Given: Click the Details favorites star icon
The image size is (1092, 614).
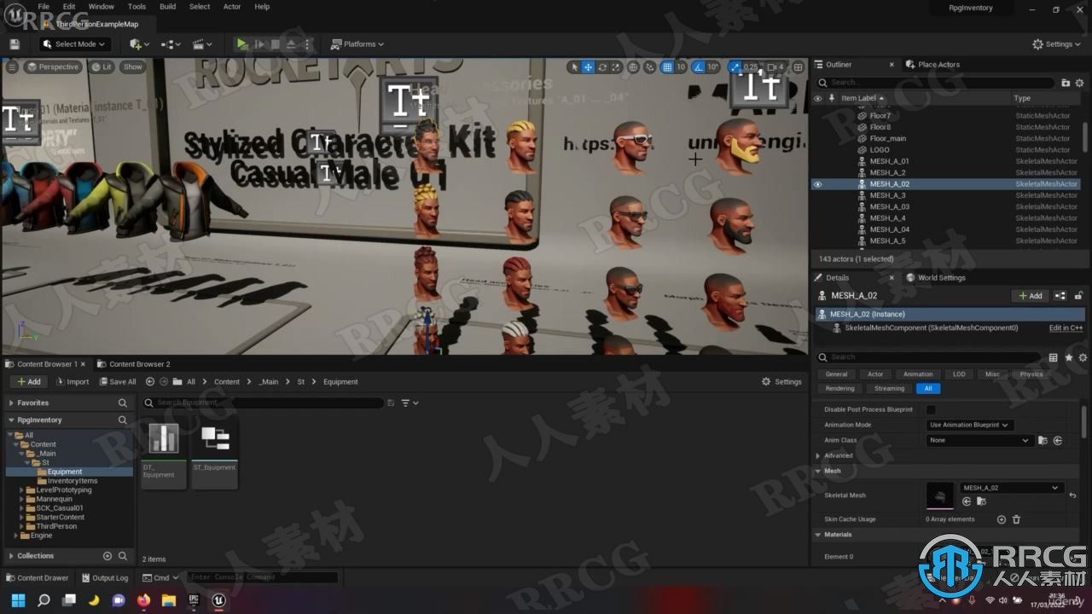Looking at the screenshot, I should (x=1069, y=357).
